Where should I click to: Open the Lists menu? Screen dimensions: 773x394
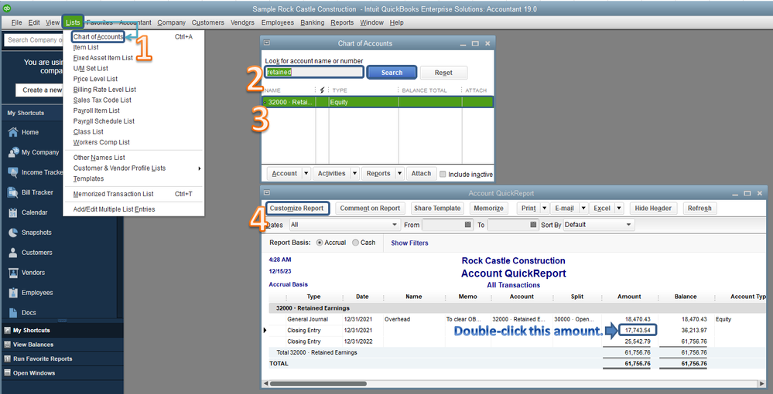click(x=73, y=22)
